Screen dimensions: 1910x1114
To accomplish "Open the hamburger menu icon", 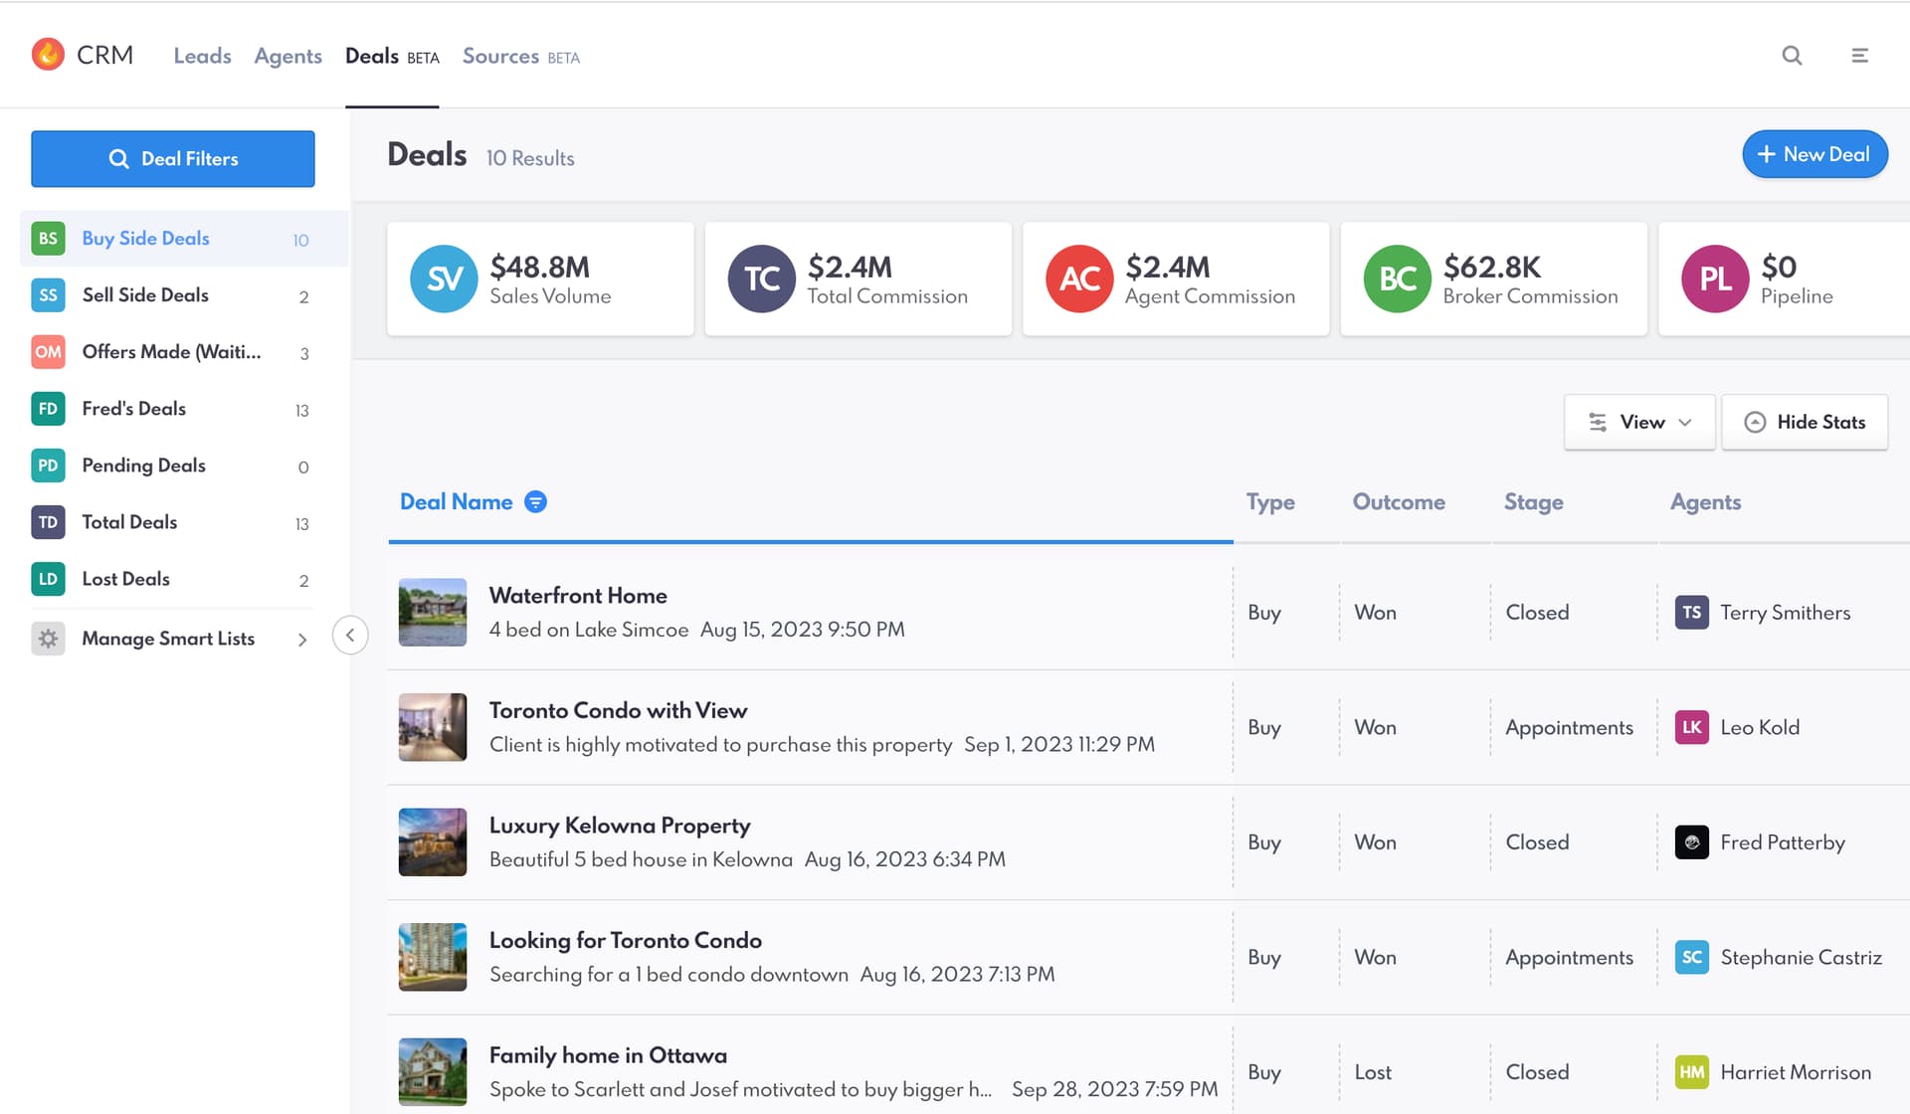I will 1859,56.
